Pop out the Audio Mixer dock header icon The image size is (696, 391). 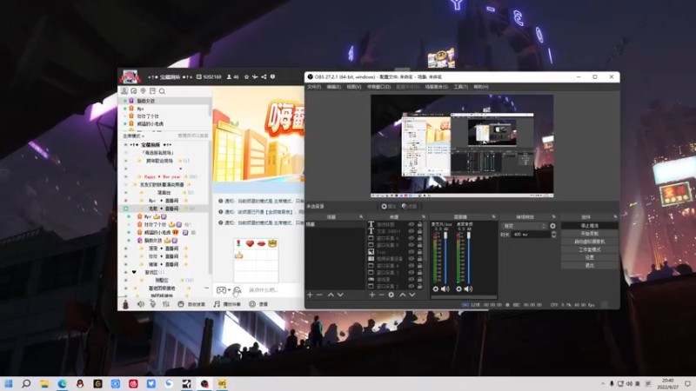[493, 216]
